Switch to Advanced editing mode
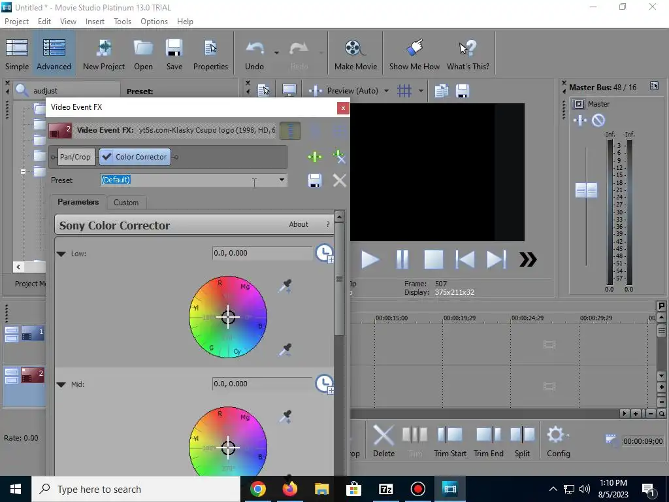The width and height of the screenshot is (669, 502). 54,54
